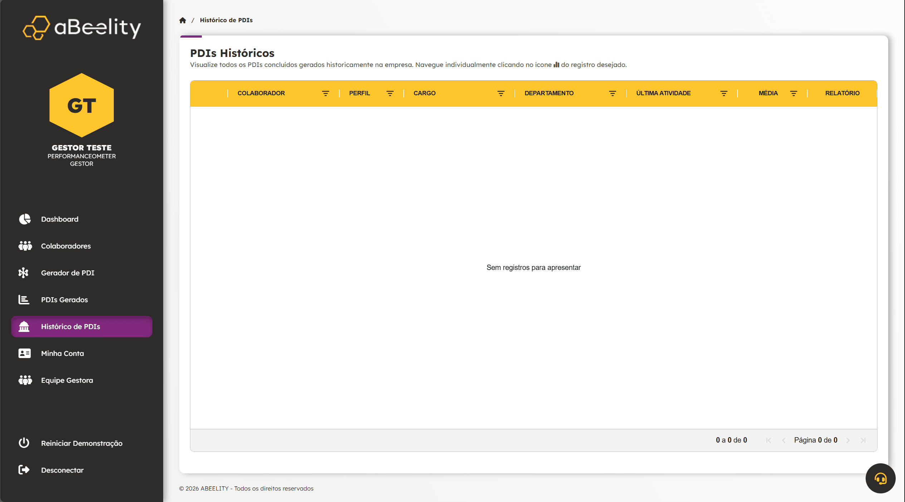The width and height of the screenshot is (905, 502).
Task: Open the Última Atividade filter
Action: point(724,93)
